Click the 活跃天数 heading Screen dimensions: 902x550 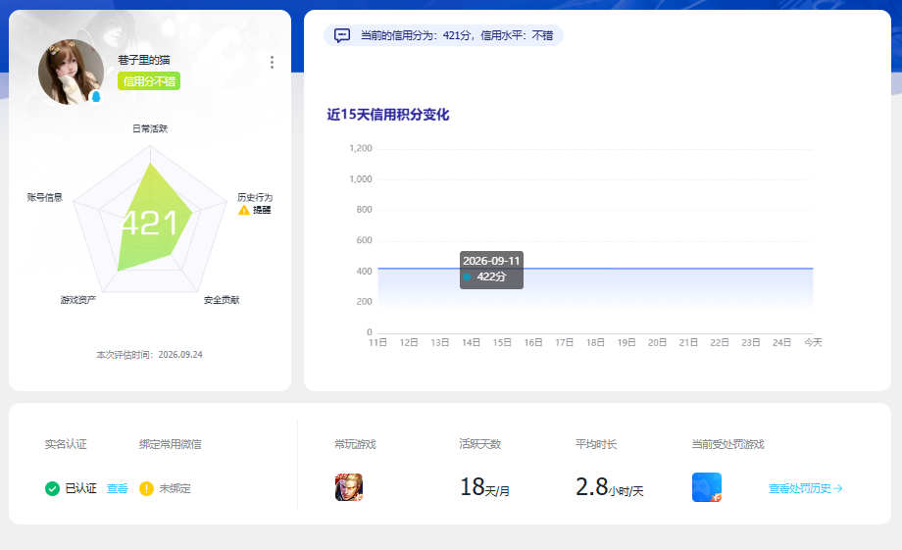[480, 444]
